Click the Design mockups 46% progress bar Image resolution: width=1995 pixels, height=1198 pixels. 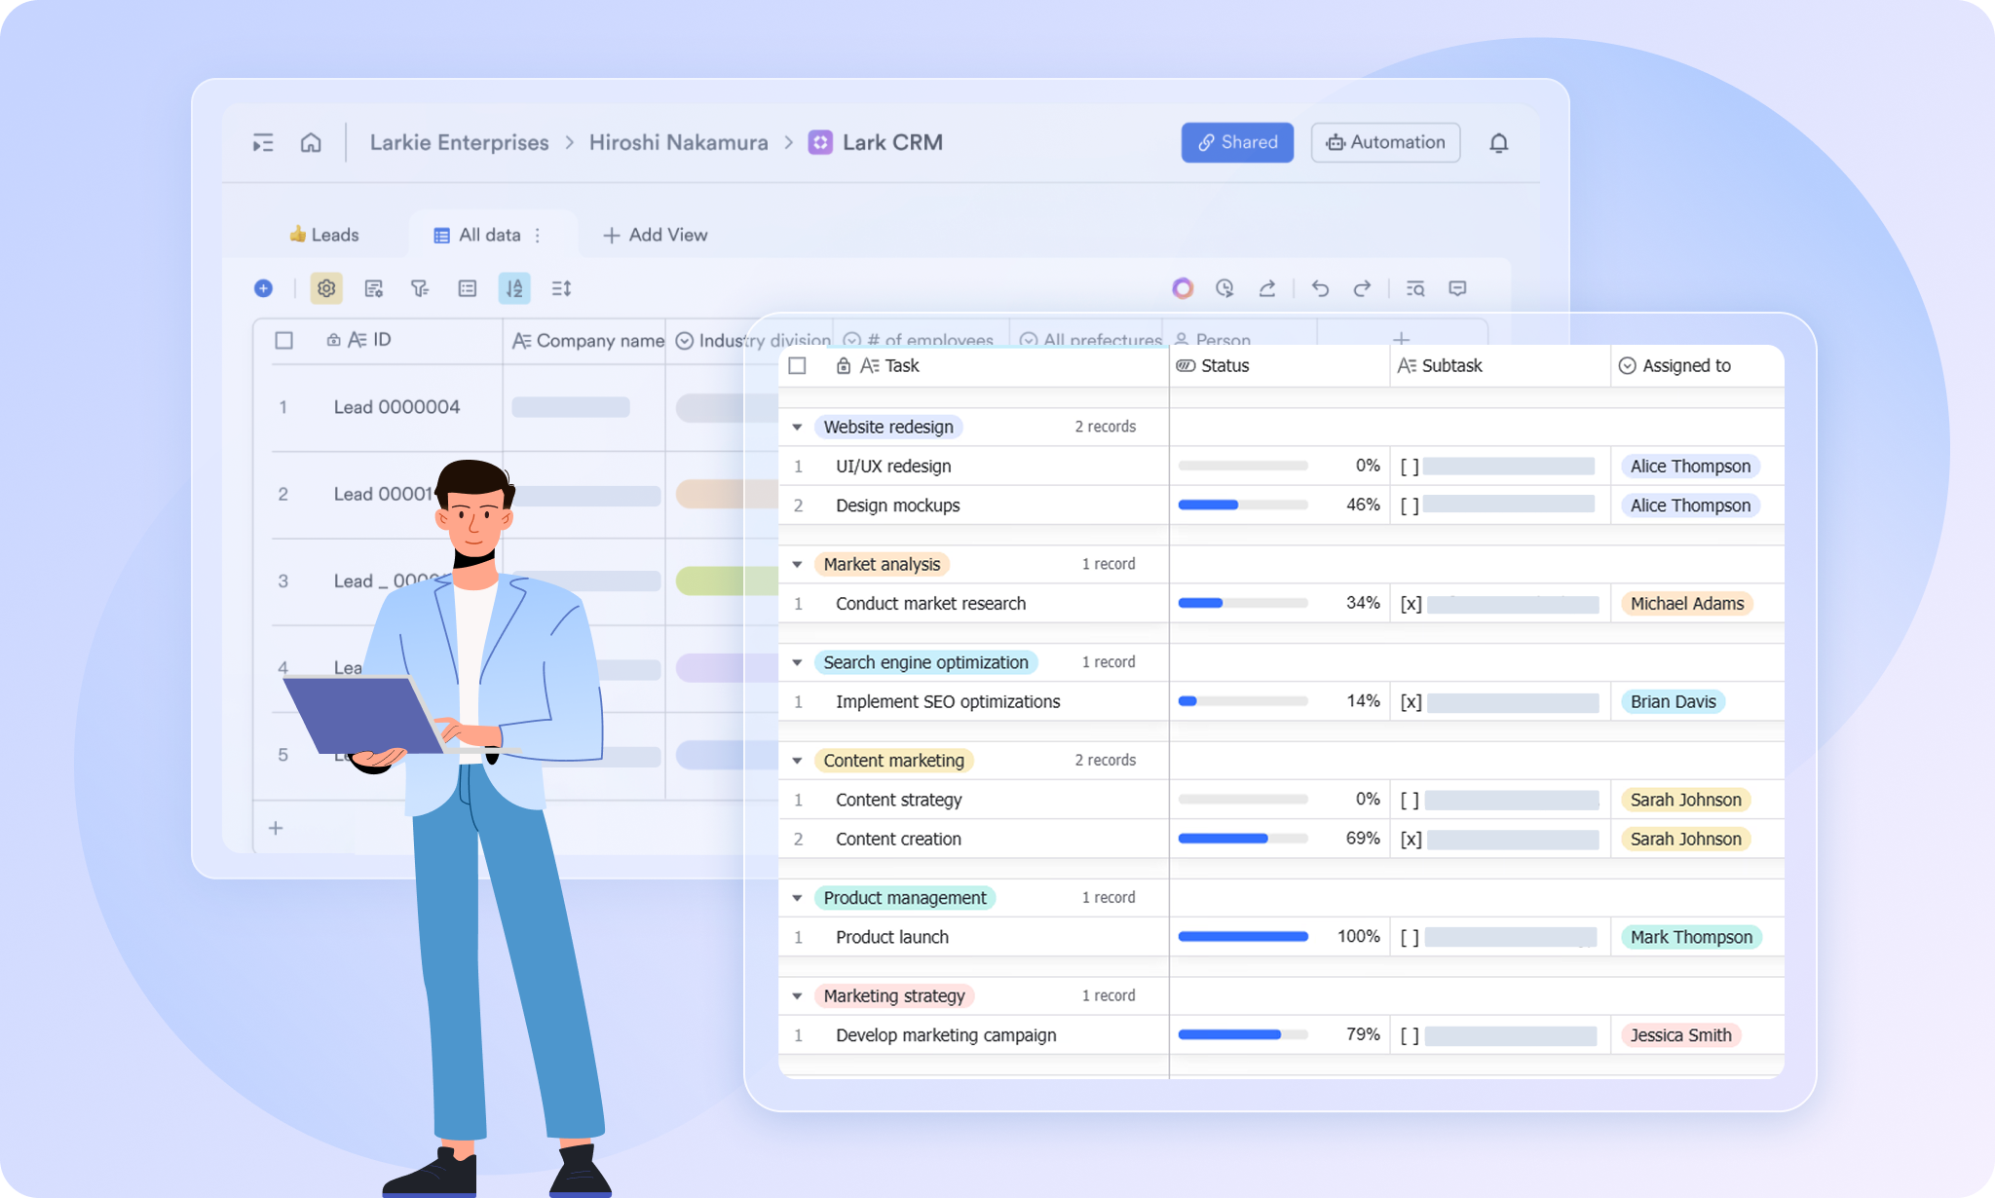pos(1243,505)
